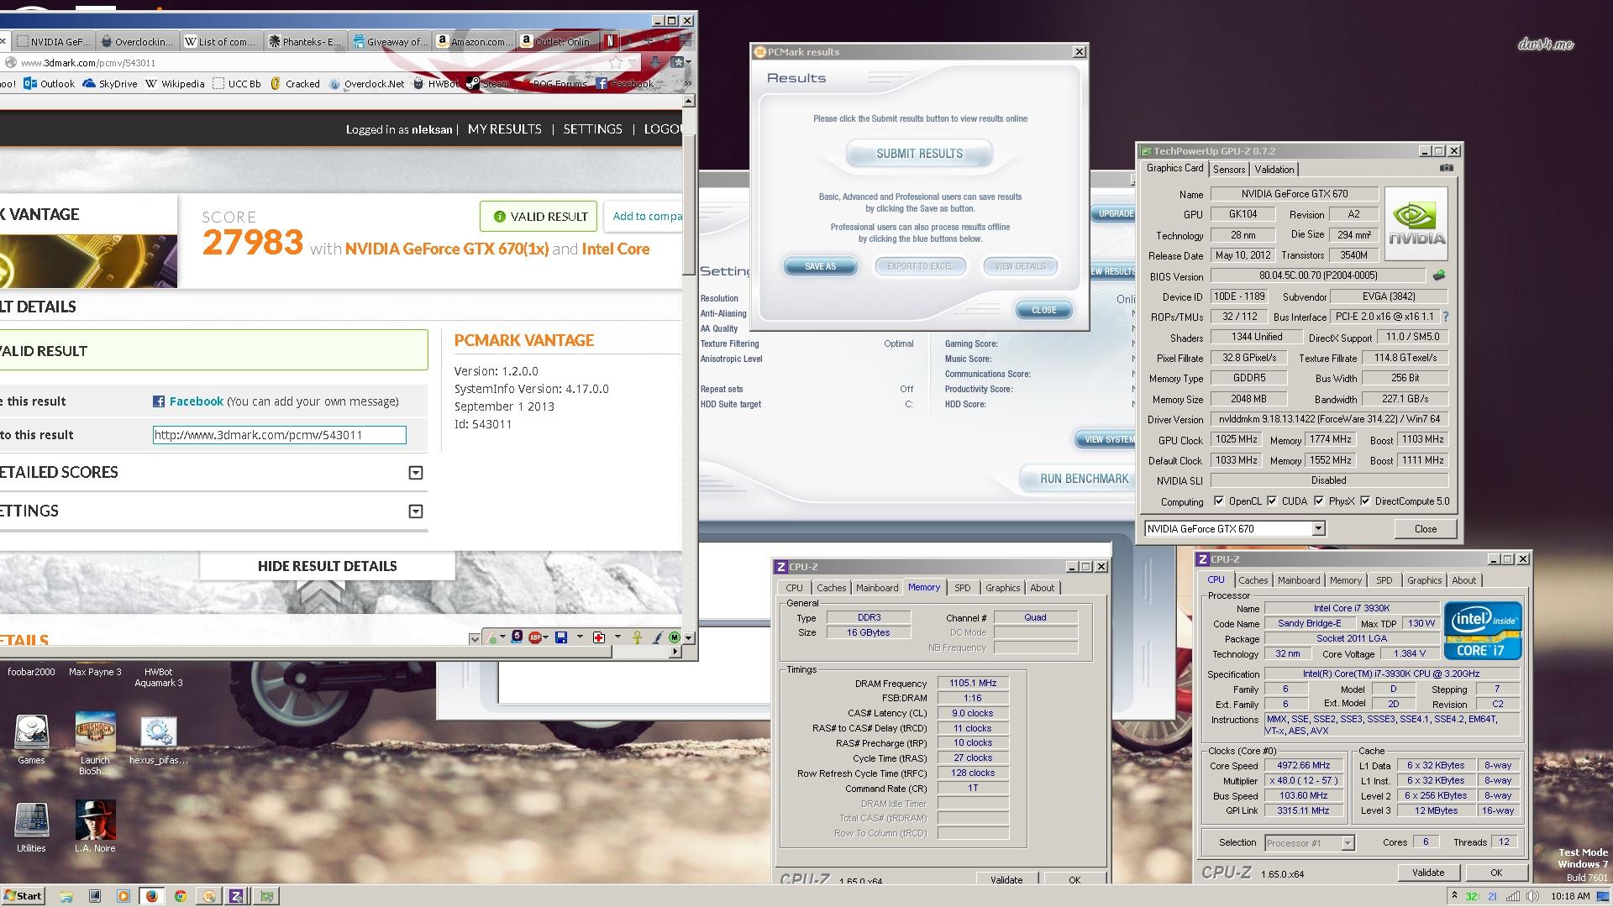Screen dimensions: 1613x907
Task: Click the SETTINGS link on 3dmark page
Action: [x=592, y=129]
